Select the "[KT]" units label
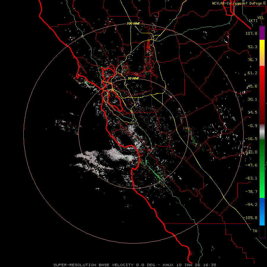This screenshot has width=267, height=267. point(253,20)
